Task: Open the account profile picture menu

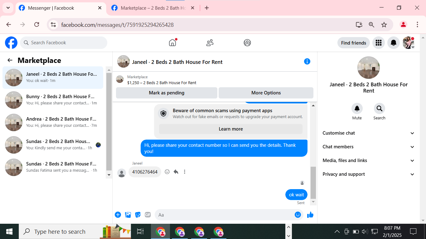Action: pos(409,43)
